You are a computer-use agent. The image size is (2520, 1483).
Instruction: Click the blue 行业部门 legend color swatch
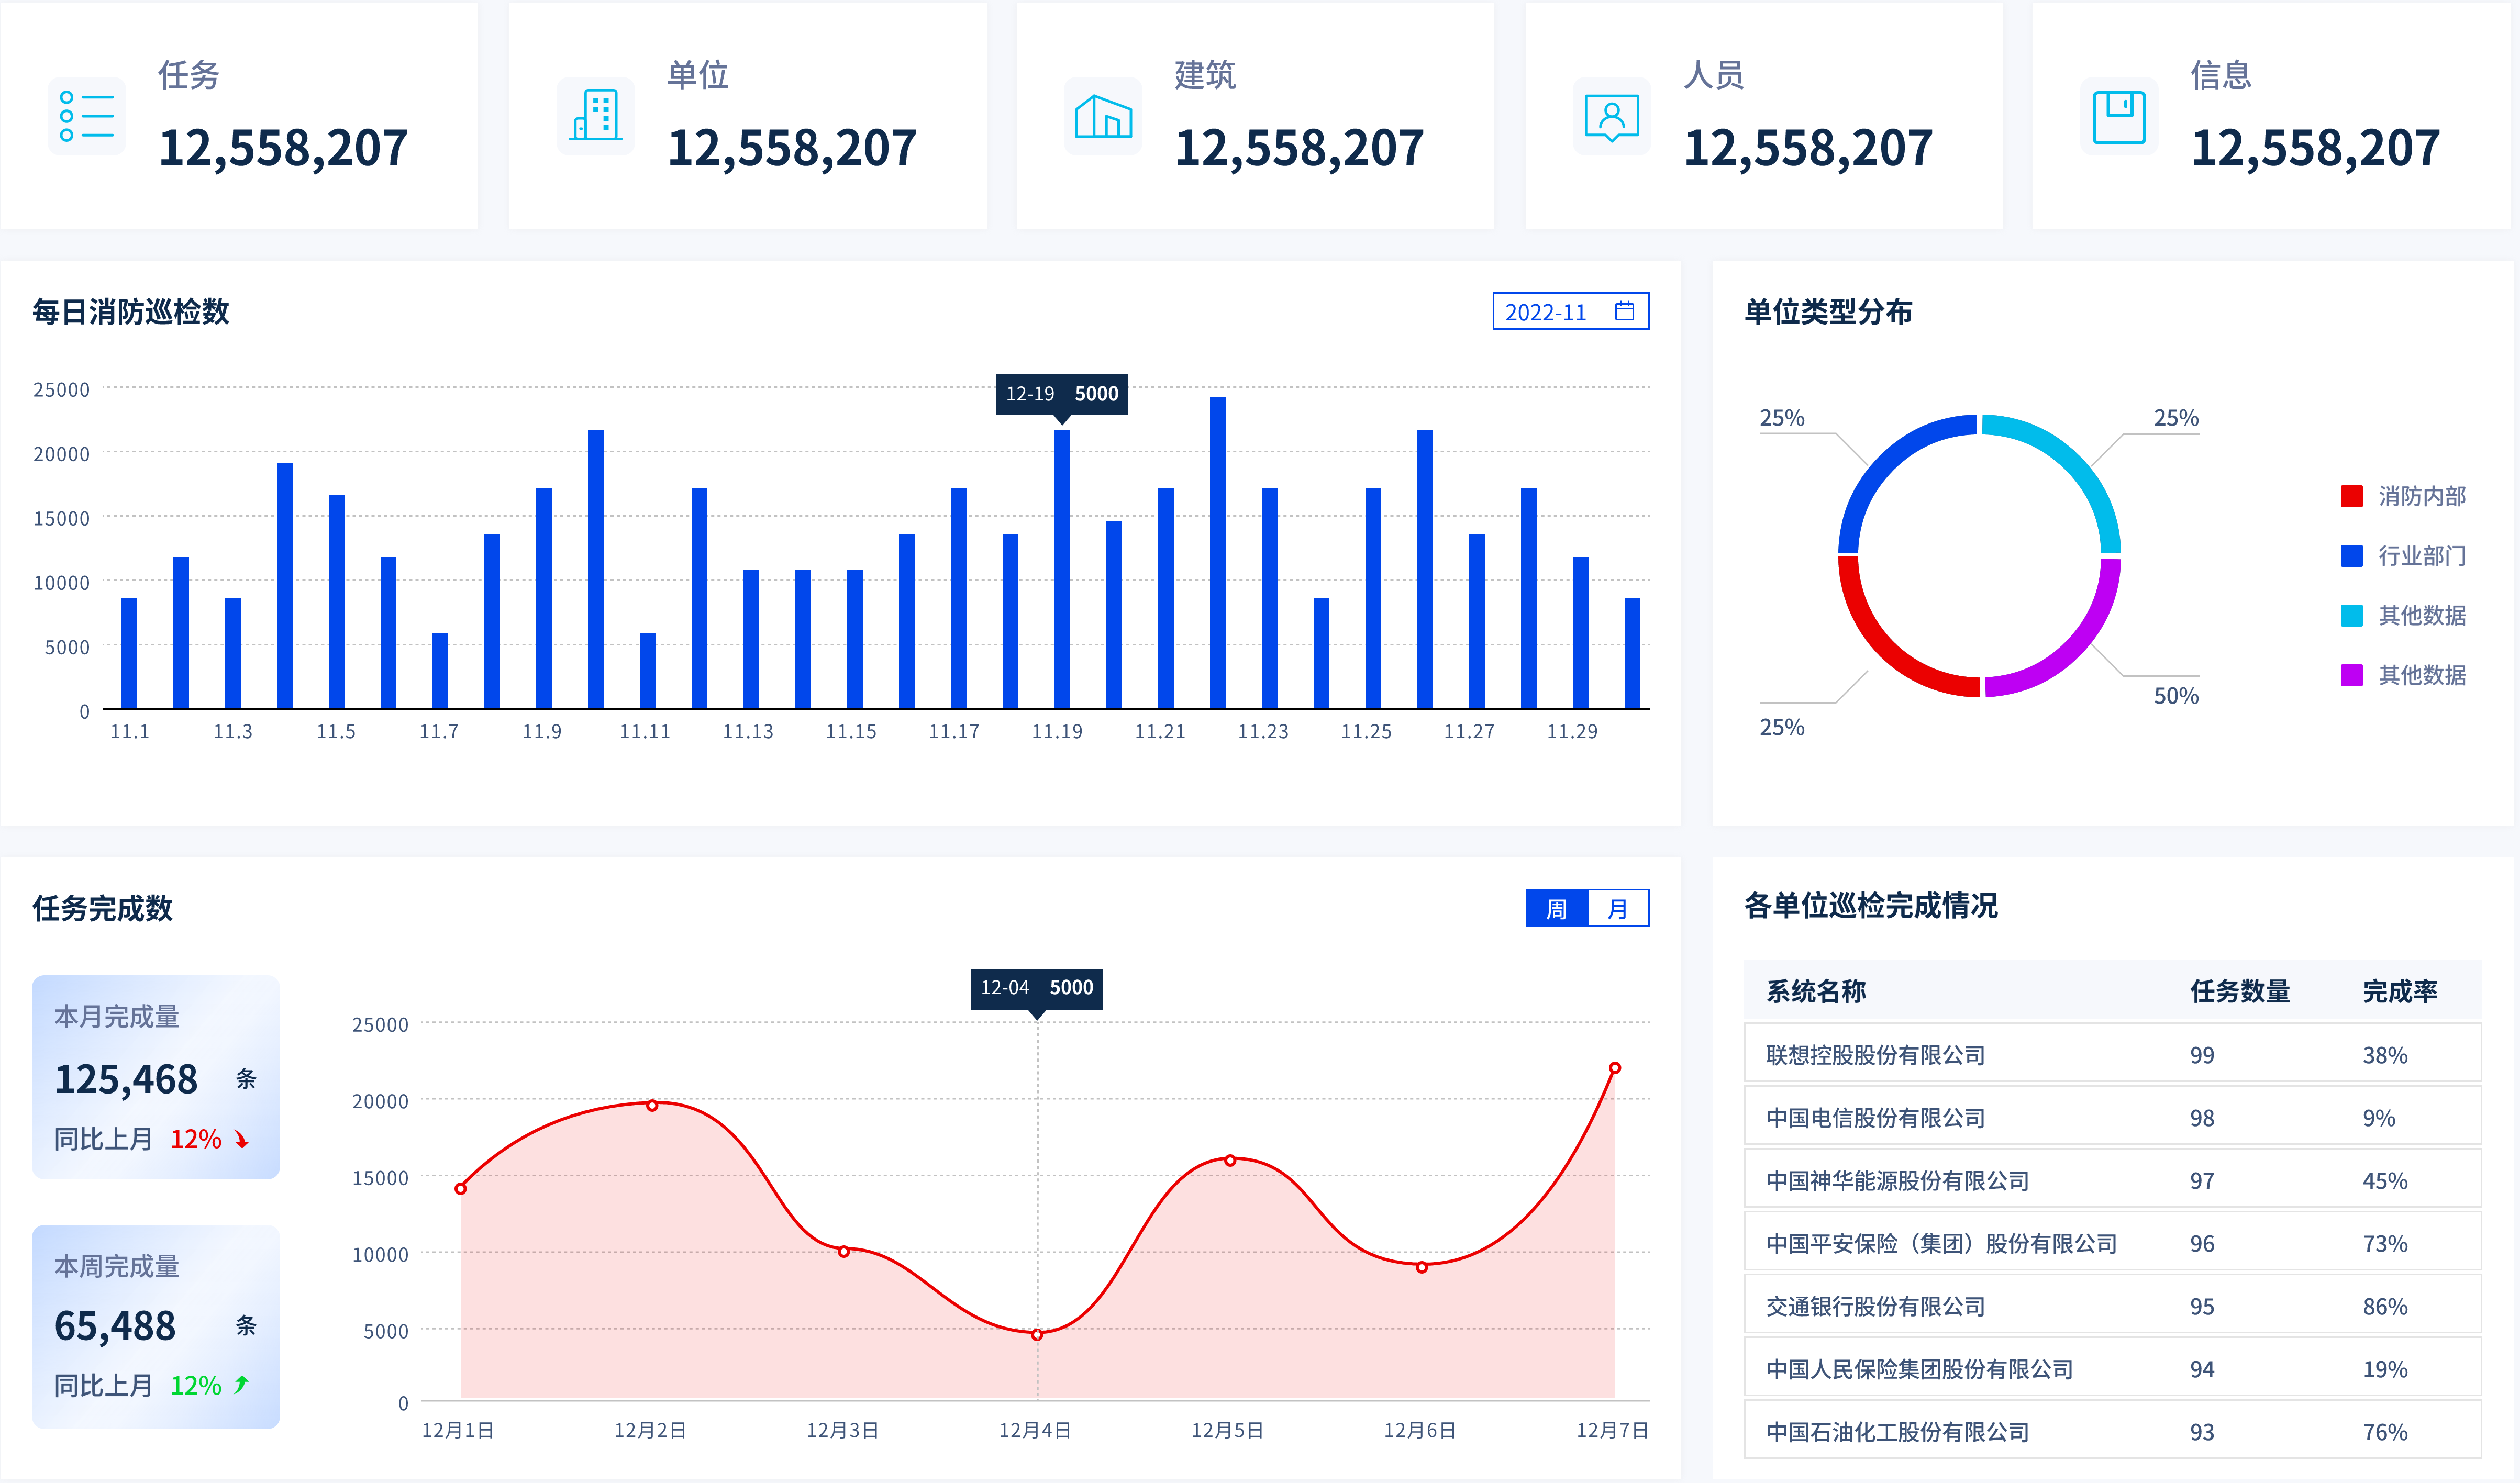pos(2351,556)
